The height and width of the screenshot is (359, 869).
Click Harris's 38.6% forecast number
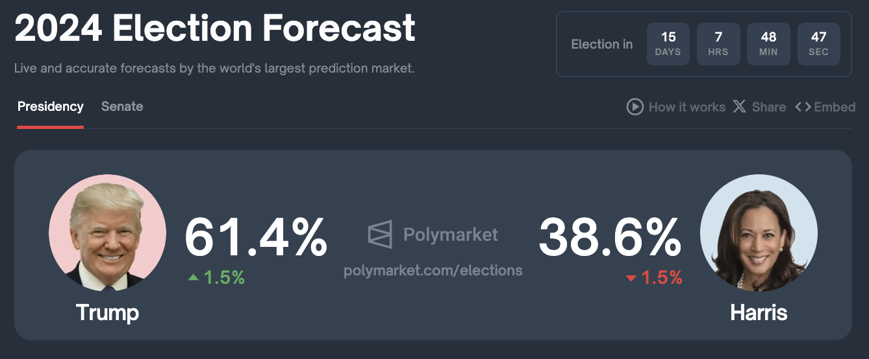pyautogui.click(x=610, y=238)
